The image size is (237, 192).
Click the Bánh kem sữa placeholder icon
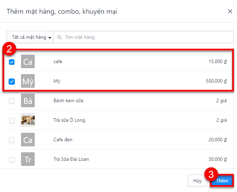[x=28, y=100]
